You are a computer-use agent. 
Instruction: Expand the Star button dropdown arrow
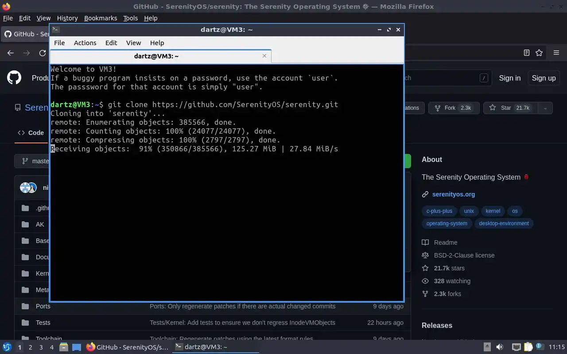click(x=545, y=108)
